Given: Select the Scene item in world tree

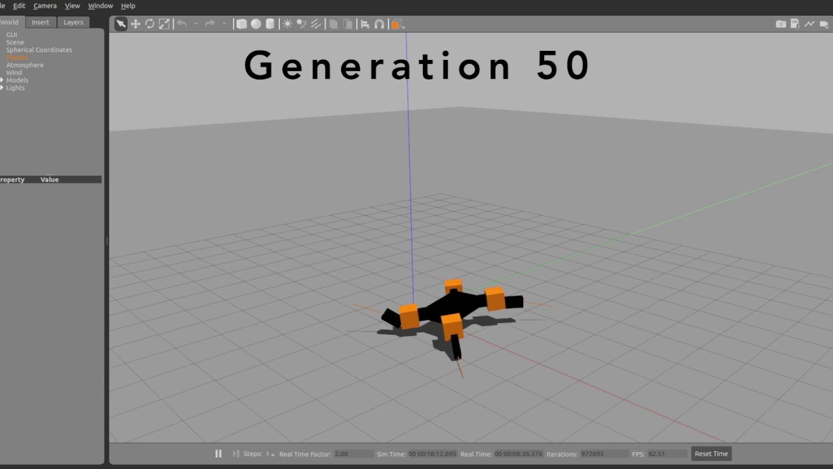Looking at the screenshot, I should (x=15, y=42).
